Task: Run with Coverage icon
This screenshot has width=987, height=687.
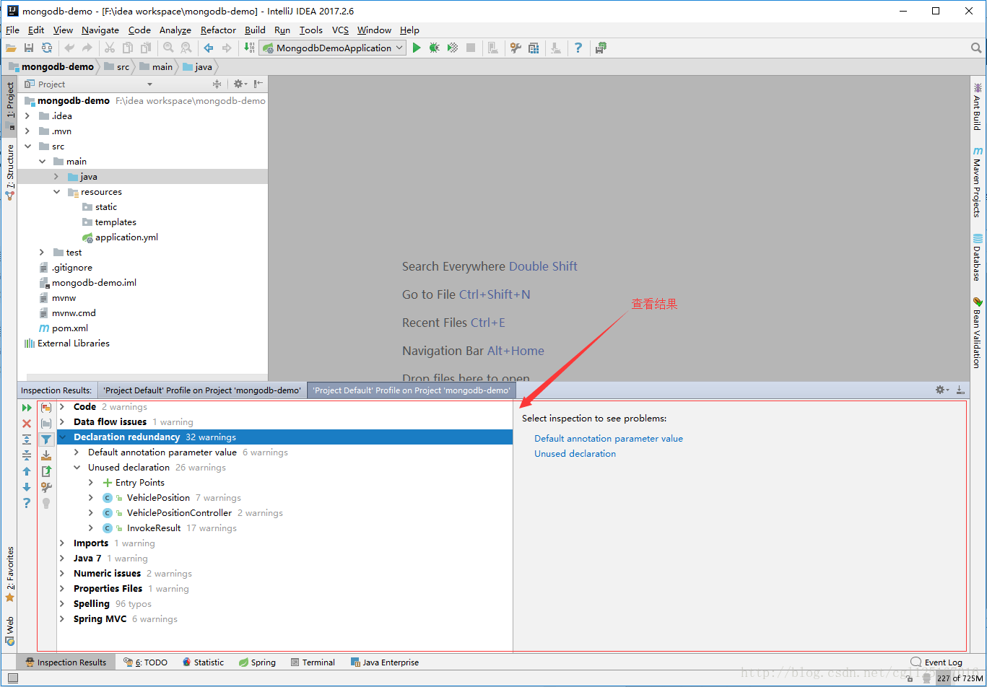Action: [x=453, y=48]
